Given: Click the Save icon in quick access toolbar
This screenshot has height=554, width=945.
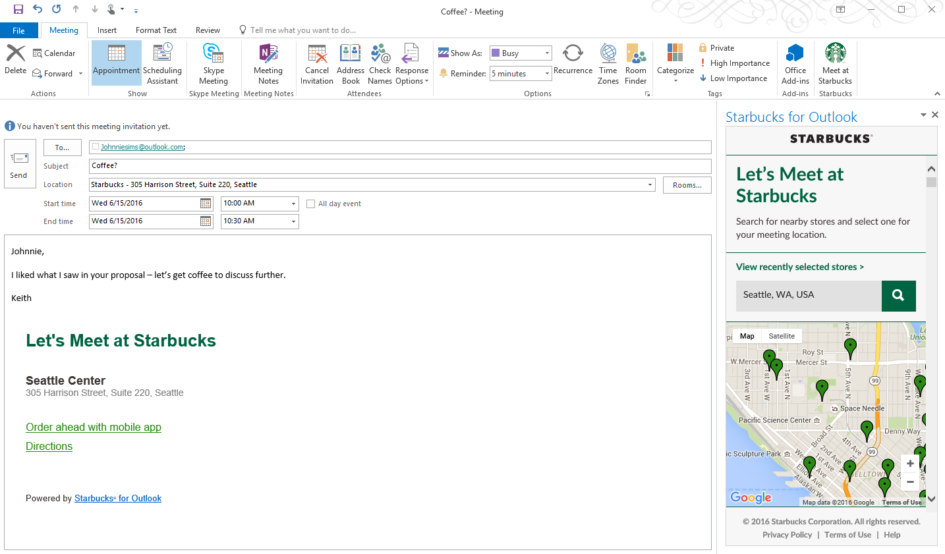Looking at the screenshot, I should click(x=18, y=9).
